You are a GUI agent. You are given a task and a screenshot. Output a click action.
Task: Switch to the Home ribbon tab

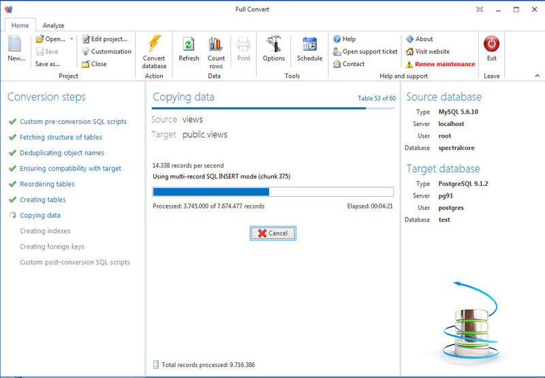coord(20,25)
